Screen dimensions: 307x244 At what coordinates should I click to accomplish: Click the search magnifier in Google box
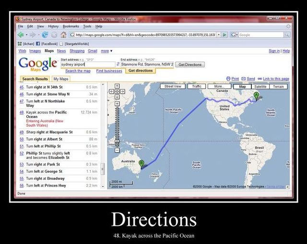click(x=287, y=35)
